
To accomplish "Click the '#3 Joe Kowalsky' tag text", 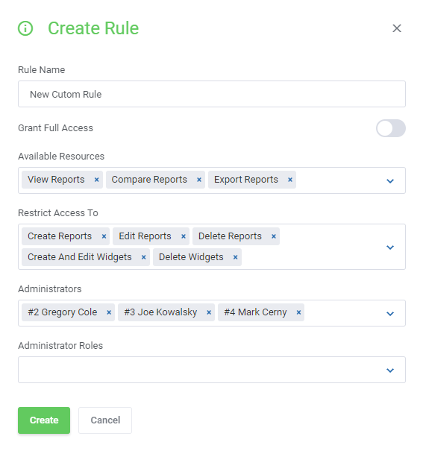I will (x=160, y=312).
